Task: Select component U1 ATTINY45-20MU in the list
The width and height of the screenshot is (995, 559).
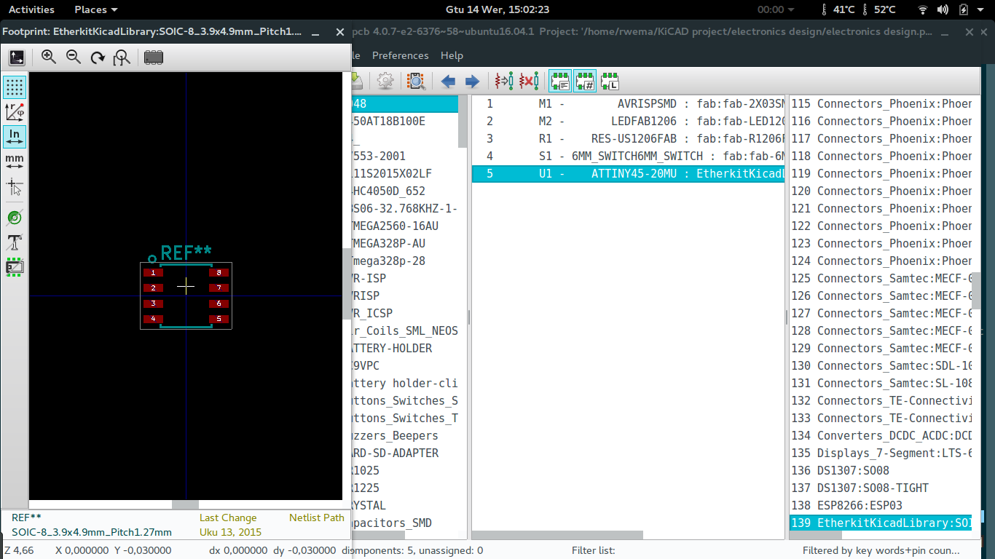Action: (626, 173)
